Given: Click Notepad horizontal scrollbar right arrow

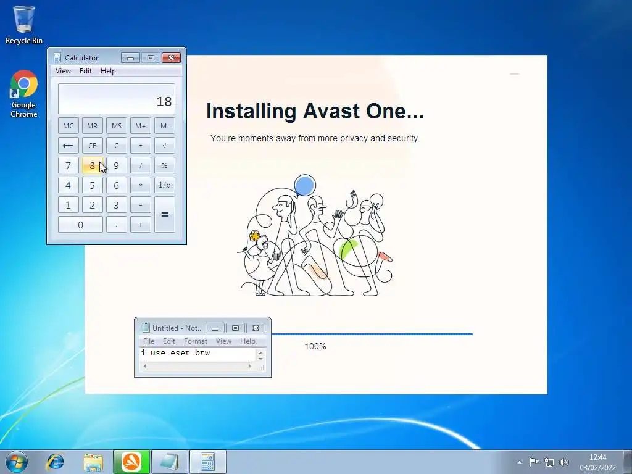Looking at the screenshot, I should point(249,367).
